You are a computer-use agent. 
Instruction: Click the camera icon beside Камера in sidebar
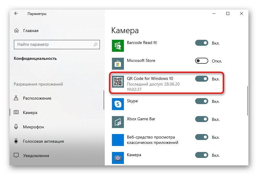16,113
